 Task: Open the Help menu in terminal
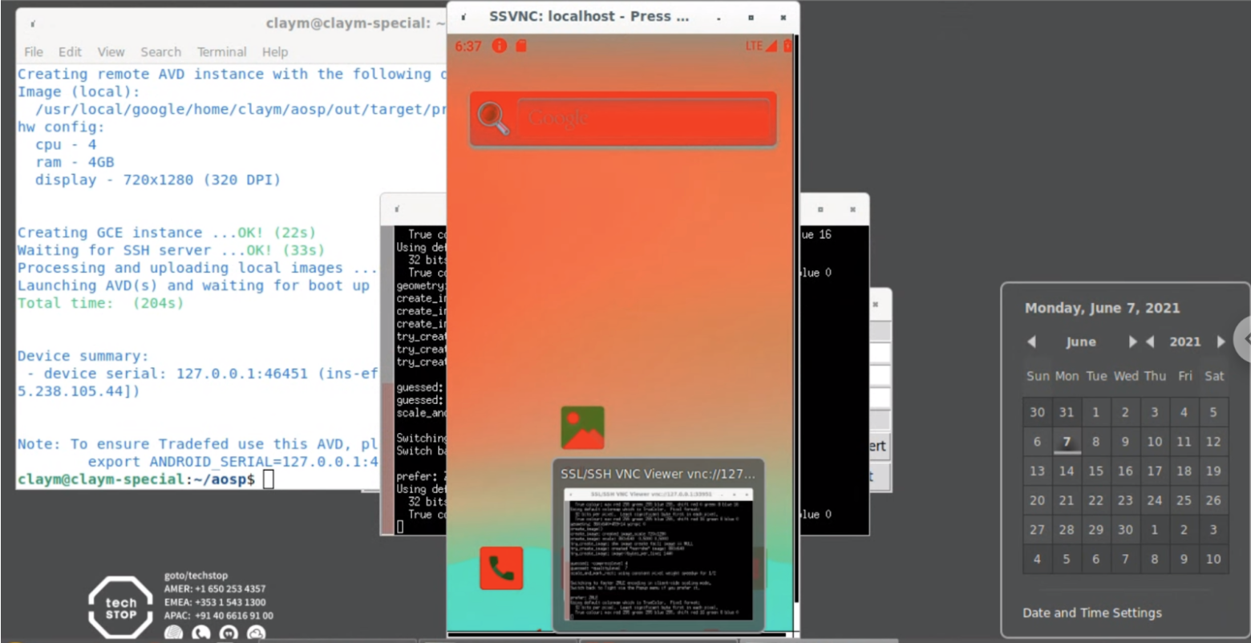274,51
